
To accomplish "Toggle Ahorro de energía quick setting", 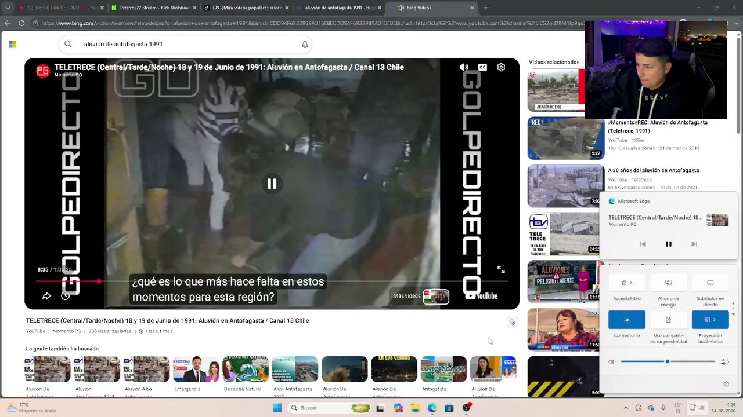I will click(x=669, y=283).
